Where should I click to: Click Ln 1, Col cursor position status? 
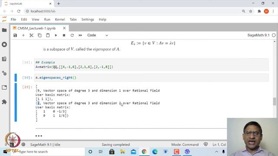pyautogui.click(x=219, y=145)
